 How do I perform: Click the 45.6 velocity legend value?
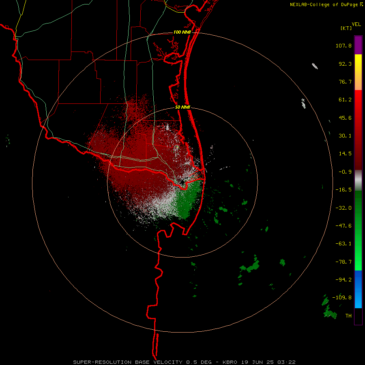[x=345, y=118]
